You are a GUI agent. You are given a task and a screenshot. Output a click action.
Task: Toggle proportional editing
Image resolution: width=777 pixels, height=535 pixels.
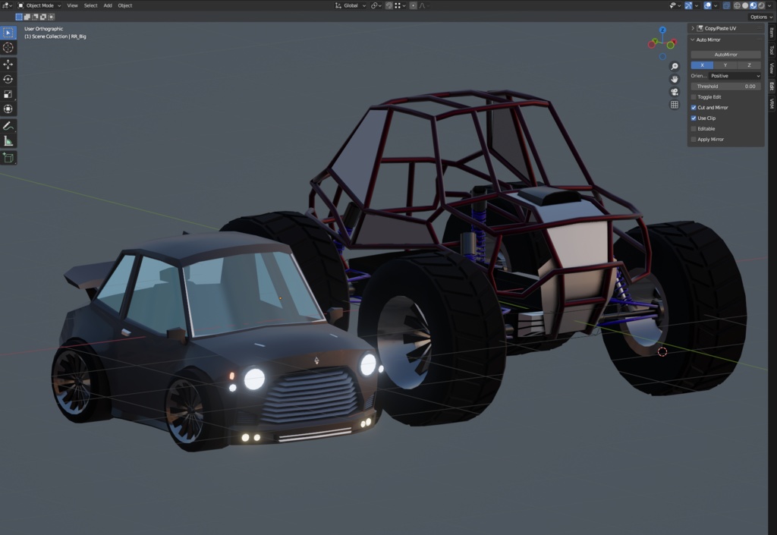pyautogui.click(x=413, y=5)
